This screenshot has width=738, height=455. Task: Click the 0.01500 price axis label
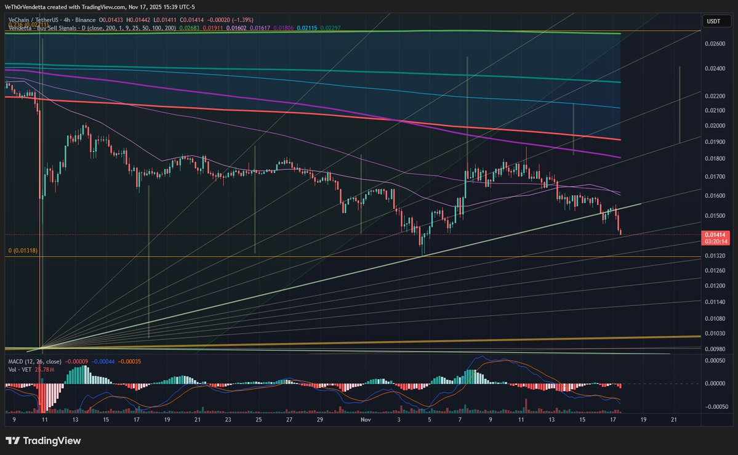point(715,216)
